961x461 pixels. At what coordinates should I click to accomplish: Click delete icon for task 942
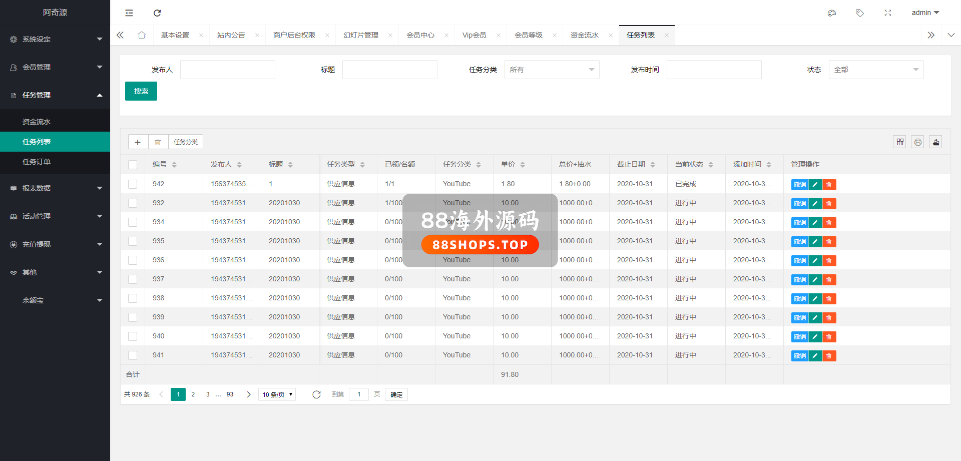pos(829,185)
